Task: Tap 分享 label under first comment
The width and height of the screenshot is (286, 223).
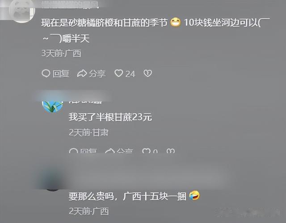Action: [97, 74]
